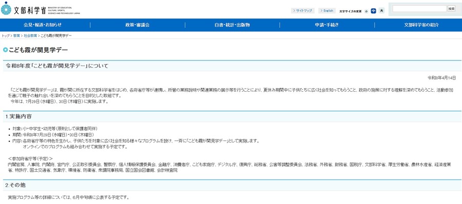This screenshot has width=462, height=204.
Task: Set font size to 小
Action: 366,11
